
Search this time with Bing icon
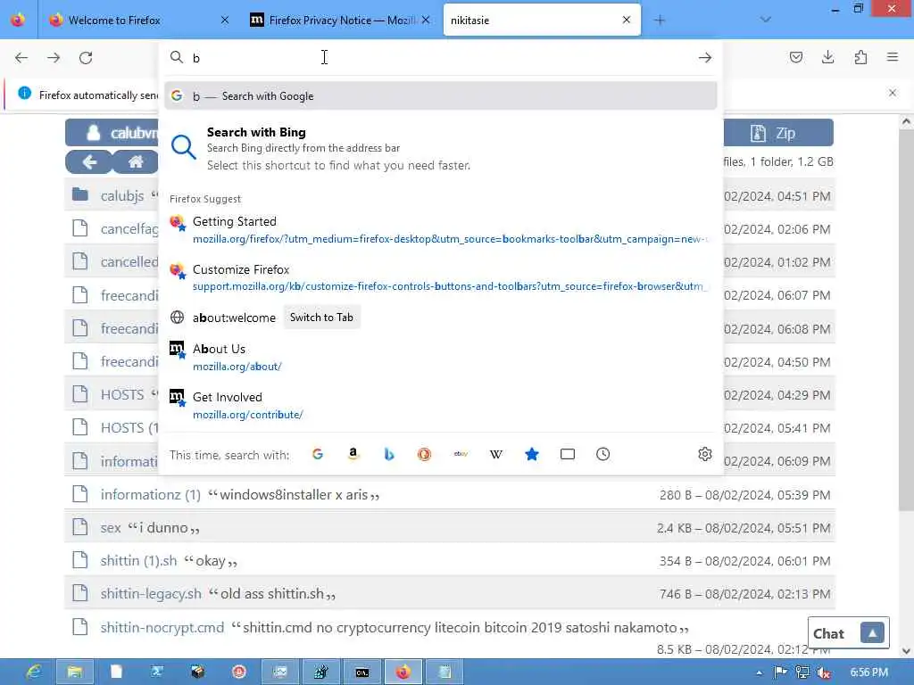click(x=389, y=454)
